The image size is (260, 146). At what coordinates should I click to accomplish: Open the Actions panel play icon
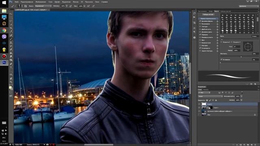click(x=194, y=17)
